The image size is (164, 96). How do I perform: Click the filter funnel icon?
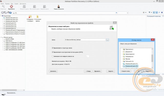tap(149, 13)
